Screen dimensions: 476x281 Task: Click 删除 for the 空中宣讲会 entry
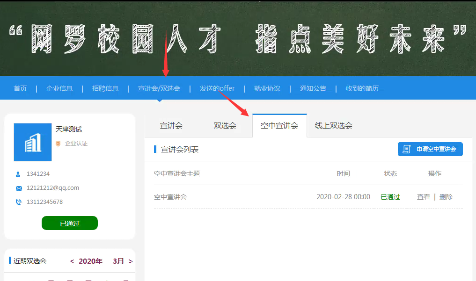point(446,197)
